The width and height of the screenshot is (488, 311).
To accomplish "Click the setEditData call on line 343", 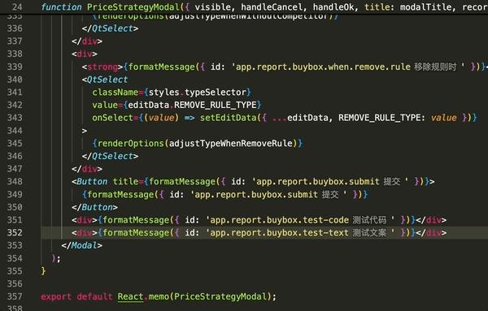I will (x=228, y=118).
